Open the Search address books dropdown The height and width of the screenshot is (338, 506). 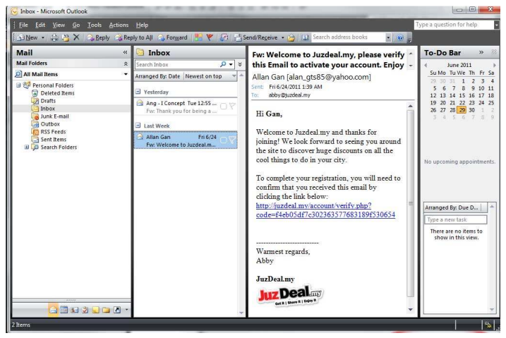point(388,37)
